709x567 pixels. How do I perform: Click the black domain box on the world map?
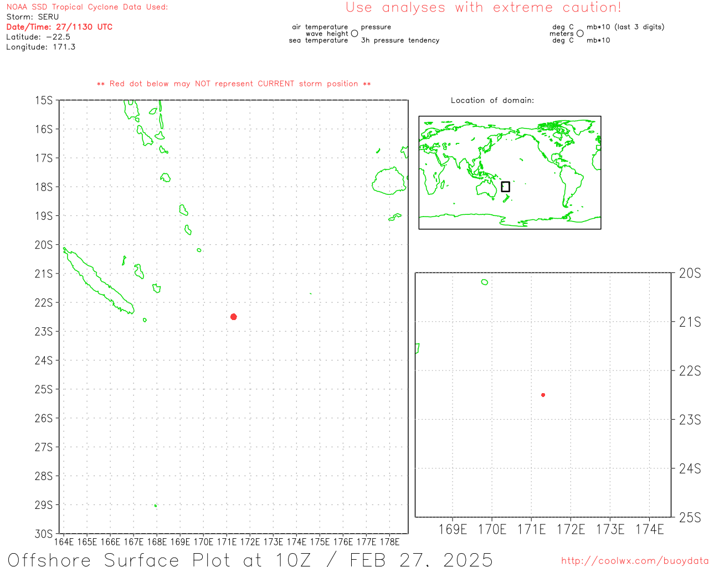[x=505, y=187]
